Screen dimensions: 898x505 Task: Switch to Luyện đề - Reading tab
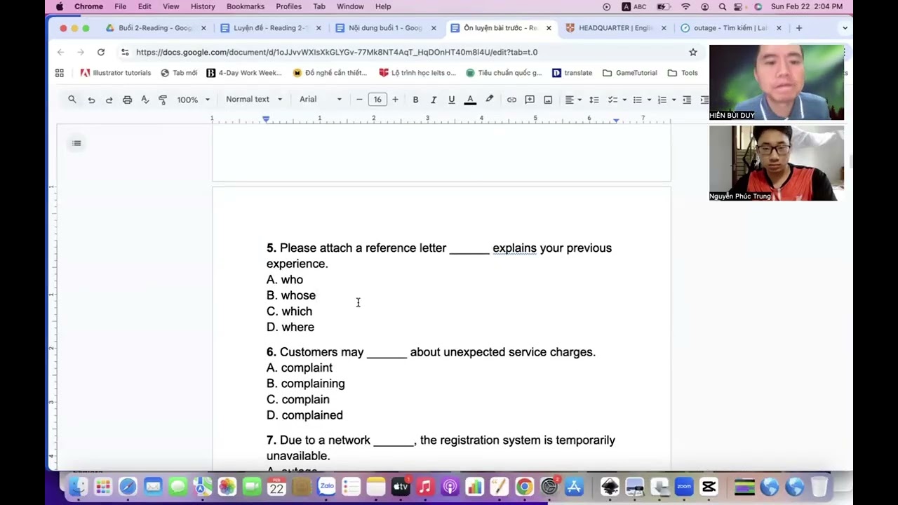pyautogui.click(x=271, y=28)
